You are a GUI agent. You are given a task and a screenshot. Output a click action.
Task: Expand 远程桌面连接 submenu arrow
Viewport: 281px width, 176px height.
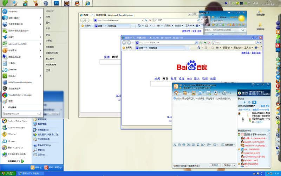coord(41,57)
